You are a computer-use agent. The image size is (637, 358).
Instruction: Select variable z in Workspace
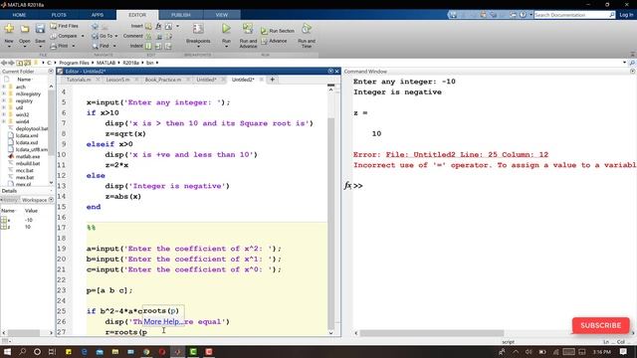pos(16,227)
